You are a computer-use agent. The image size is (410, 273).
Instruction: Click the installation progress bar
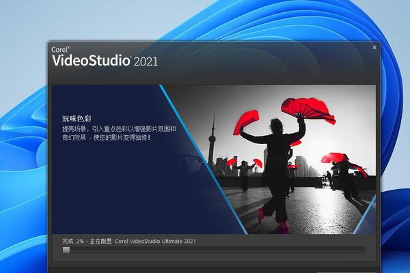(x=214, y=250)
